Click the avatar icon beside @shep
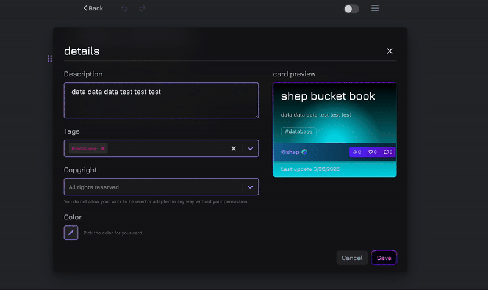Viewport: 488px width, 290px height. pos(304,152)
